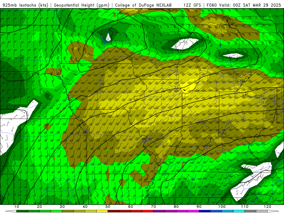284x213 pixels.
Task: Click the legend value 70
Action: click(x=153, y=207)
